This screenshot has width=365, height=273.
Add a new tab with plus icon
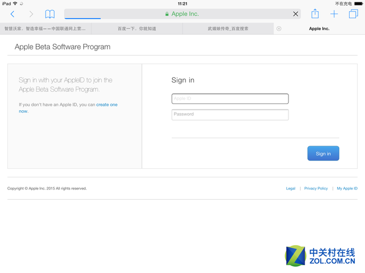point(334,14)
